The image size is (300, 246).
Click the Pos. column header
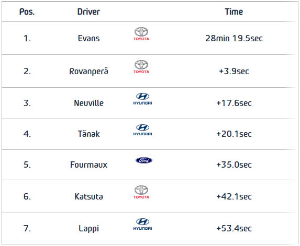click(x=27, y=12)
